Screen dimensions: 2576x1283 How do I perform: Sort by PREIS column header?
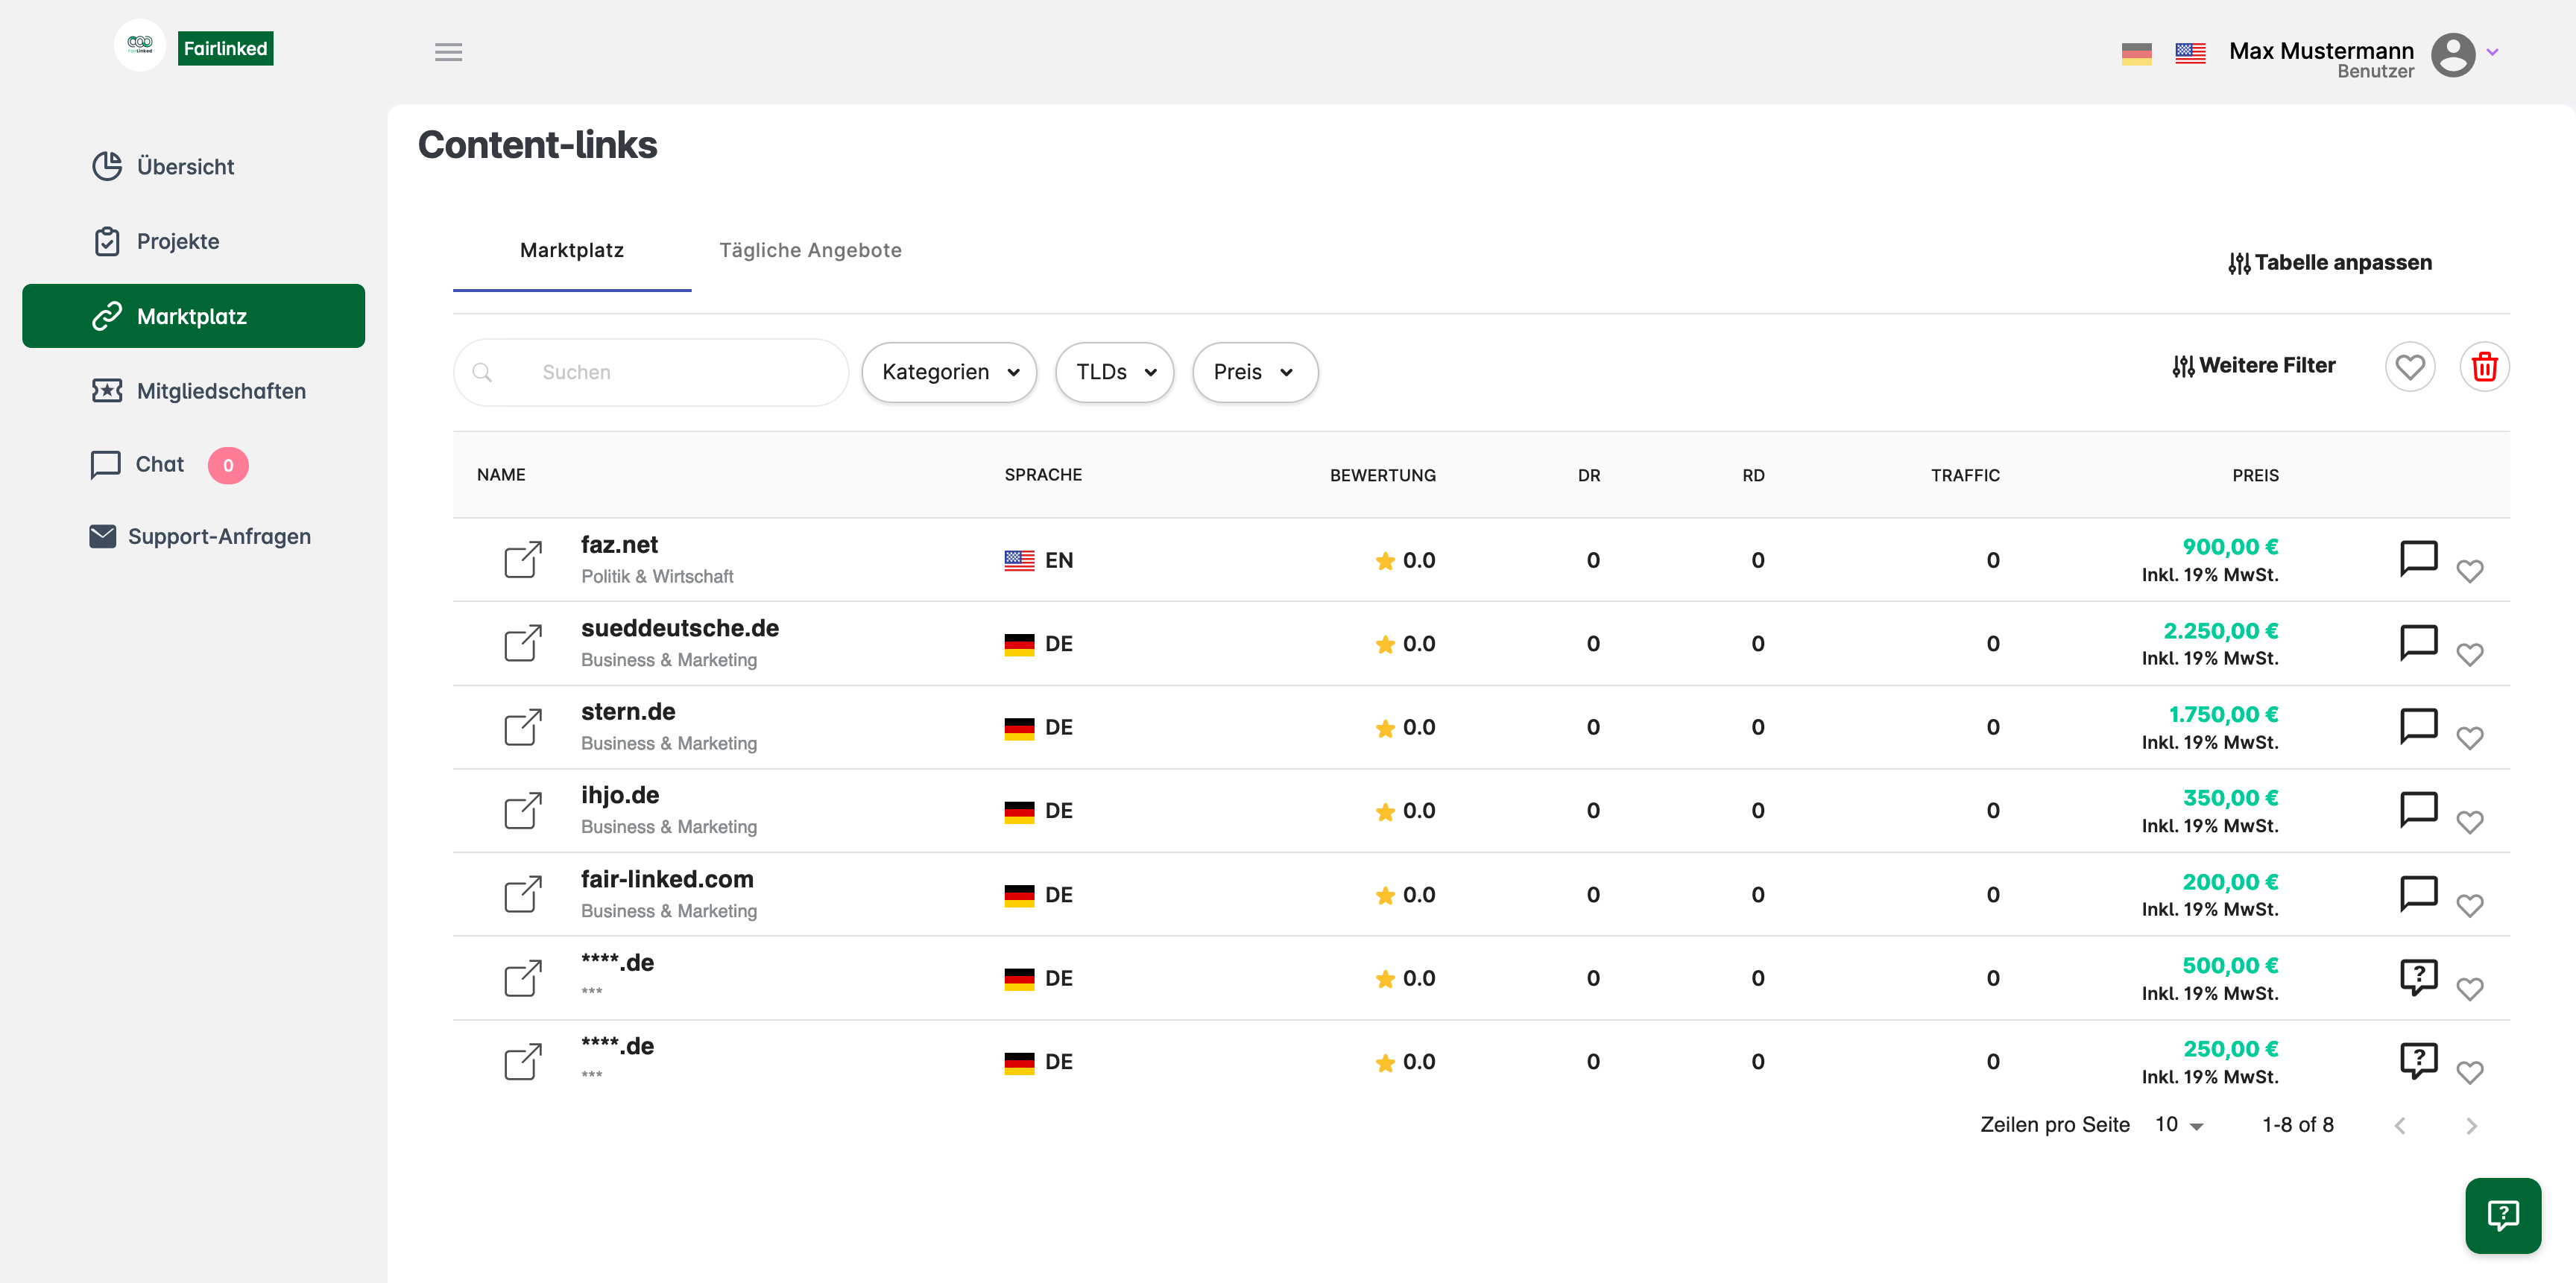[2255, 475]
